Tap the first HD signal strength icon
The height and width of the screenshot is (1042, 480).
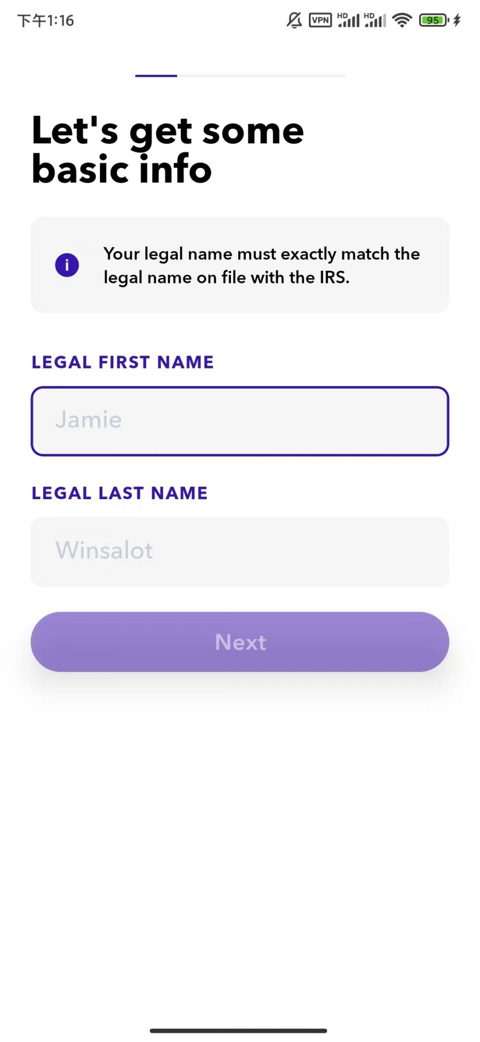[348, 20]
